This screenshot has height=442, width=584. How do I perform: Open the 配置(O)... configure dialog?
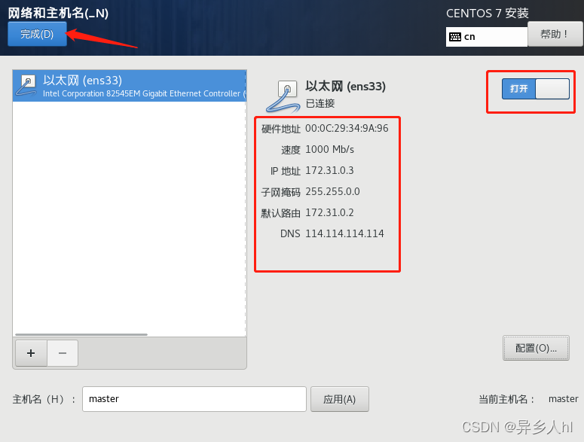(x=536, y=348)
